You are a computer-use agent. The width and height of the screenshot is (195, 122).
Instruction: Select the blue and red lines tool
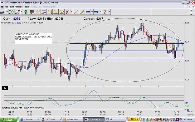(44, 12)
